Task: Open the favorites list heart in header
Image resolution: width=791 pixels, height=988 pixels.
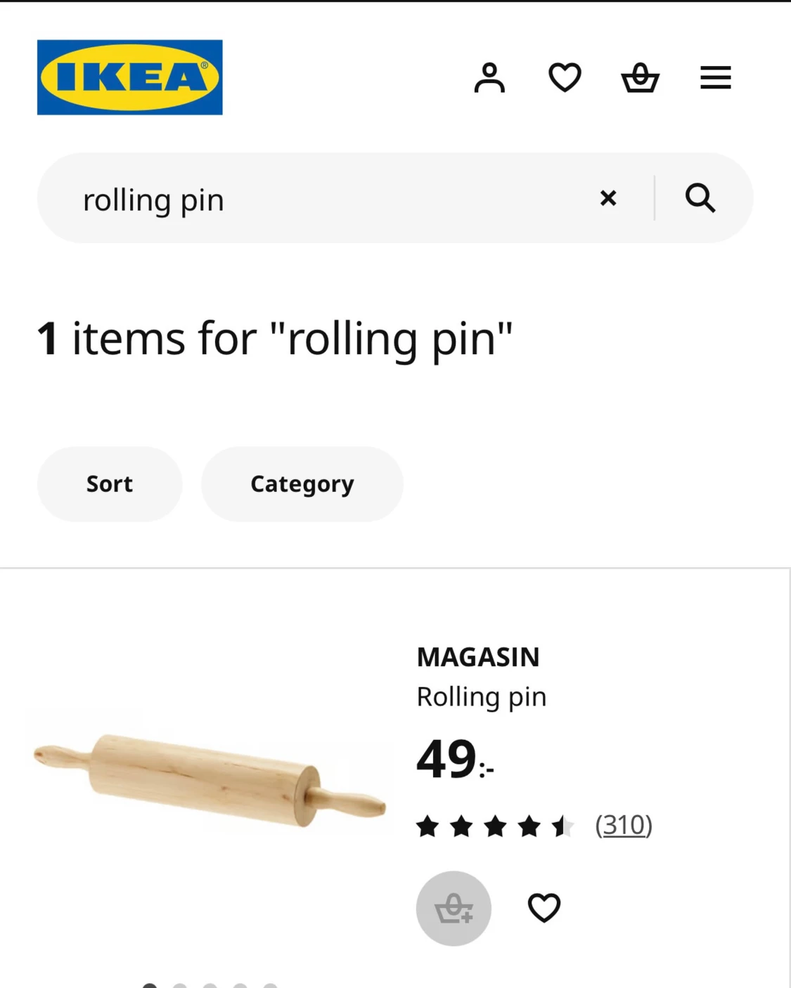Action: pyautogui.click(x=565, y=77)
